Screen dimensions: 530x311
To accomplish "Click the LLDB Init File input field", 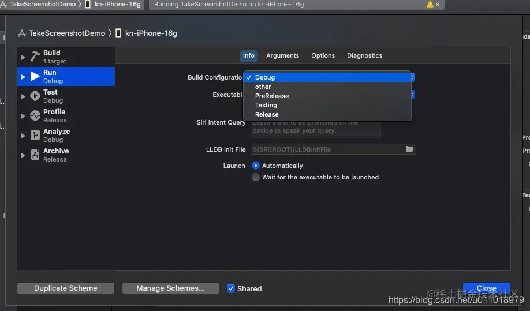I will tap(333, 149).
